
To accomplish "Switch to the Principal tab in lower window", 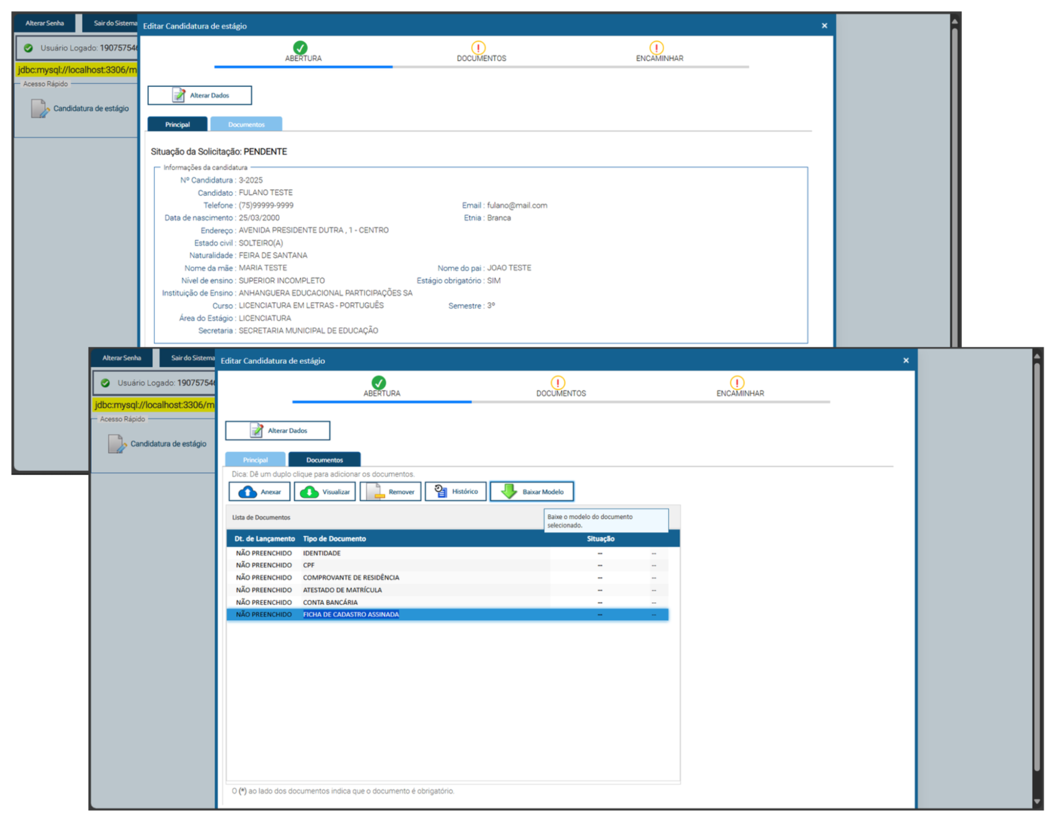I will point(255,460).
